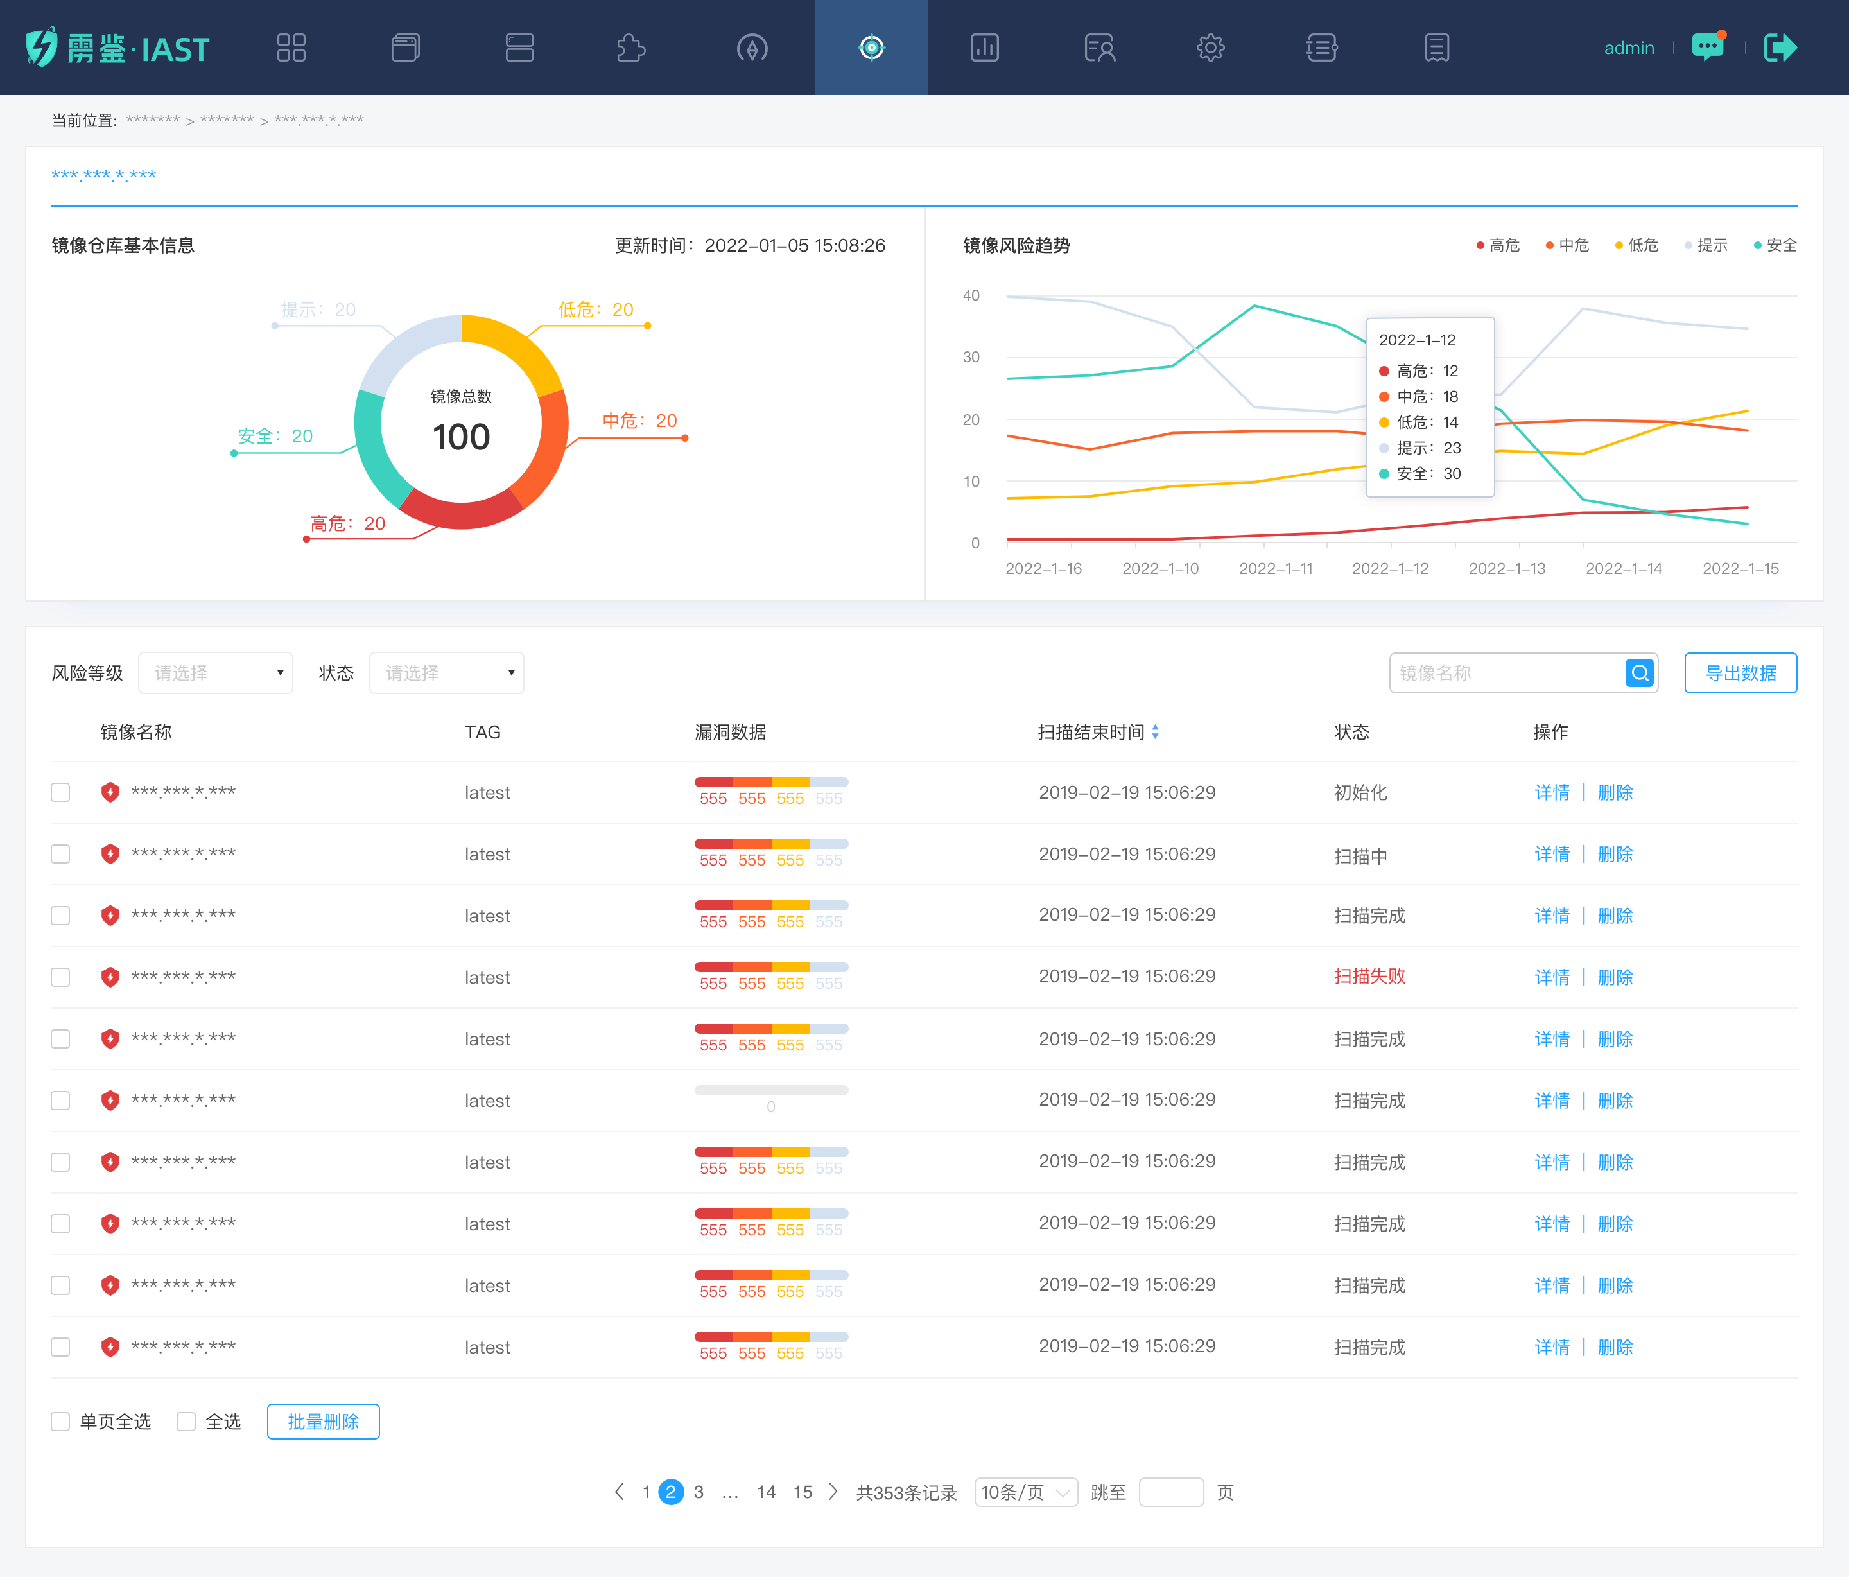Select the highlighted target-circle nav icon

(872, 48)
